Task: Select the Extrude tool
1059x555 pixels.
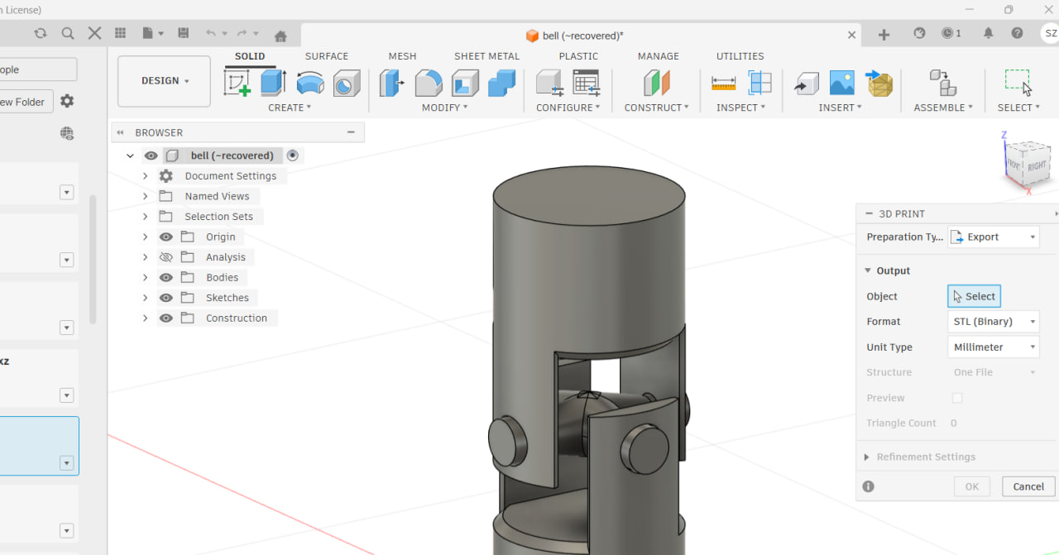Action: pos(273,83)
